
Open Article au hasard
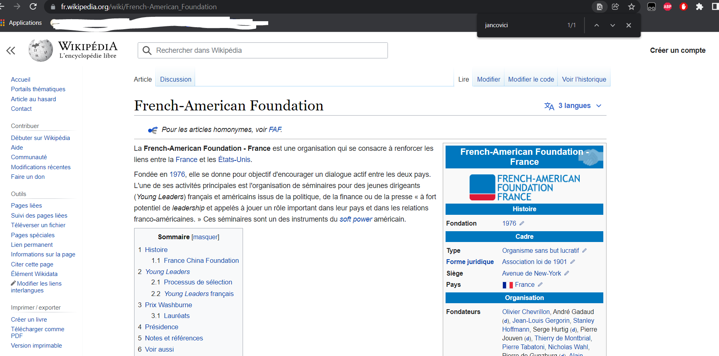[34, 99]
